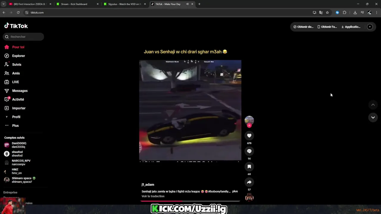Click the blue extension icon in toolbar
Screen dimensions: 381x214
337,12
